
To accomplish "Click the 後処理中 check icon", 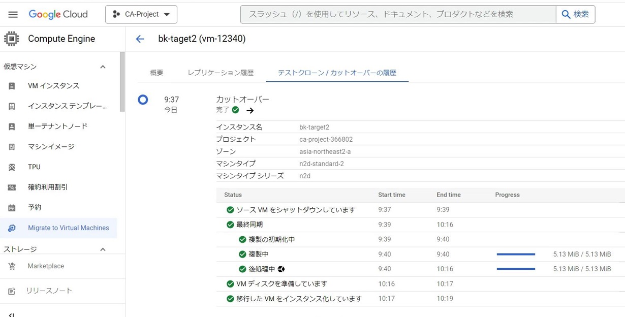I will (242, 269).
